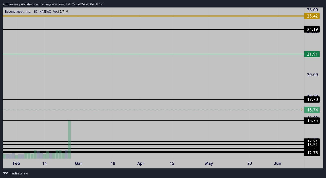Click the 15 date axis label
326x178 pixels.
pyautogui.click(x=172, y=163)
